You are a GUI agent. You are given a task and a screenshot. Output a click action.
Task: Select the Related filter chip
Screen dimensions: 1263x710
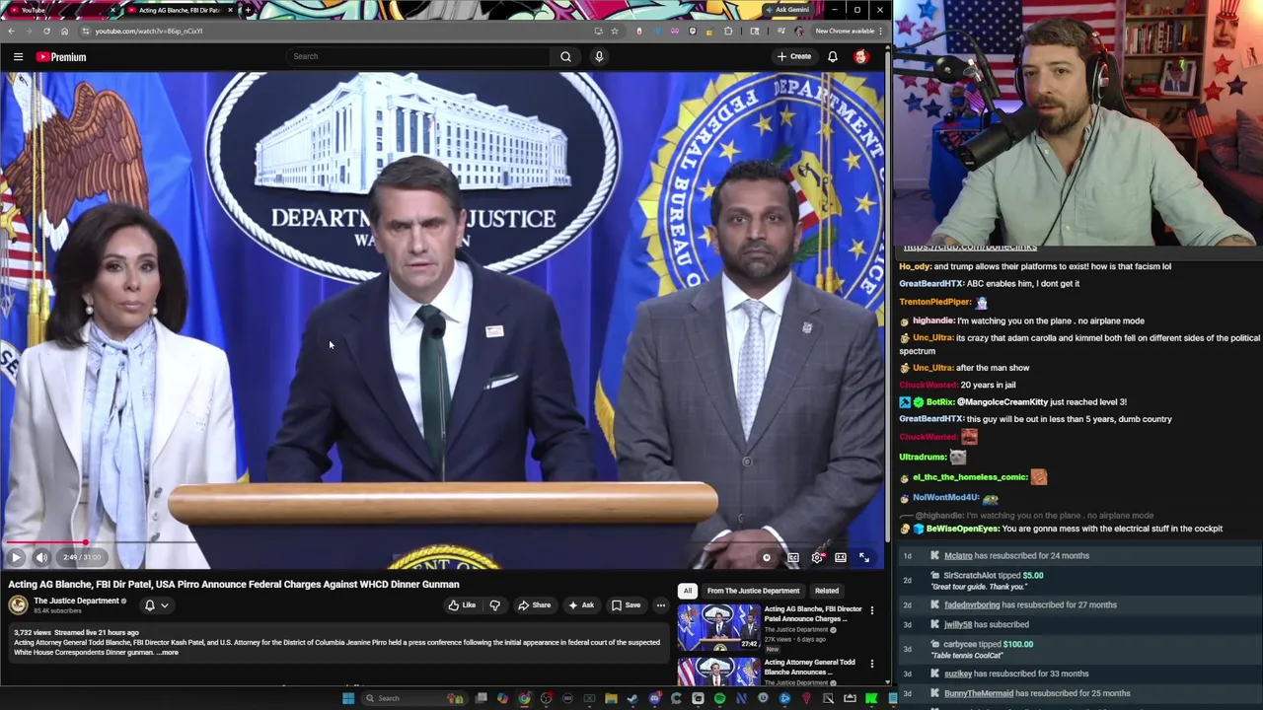tap(827, 591)
